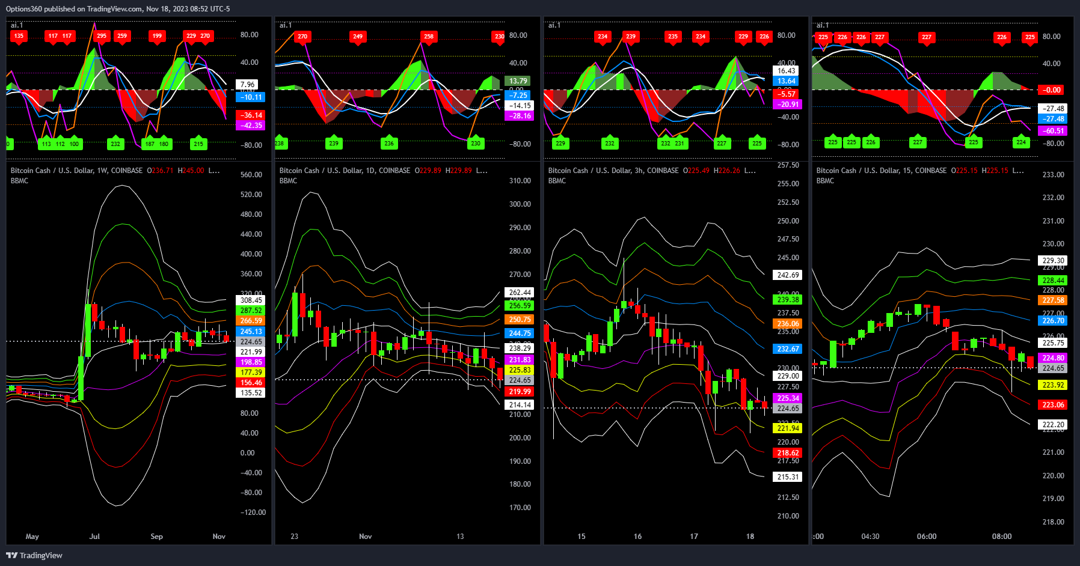Click the yellow 223.92 price label

1053,385
